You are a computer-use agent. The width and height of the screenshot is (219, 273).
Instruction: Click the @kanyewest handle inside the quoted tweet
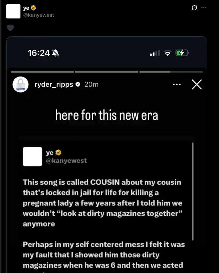tap(66, 160)
